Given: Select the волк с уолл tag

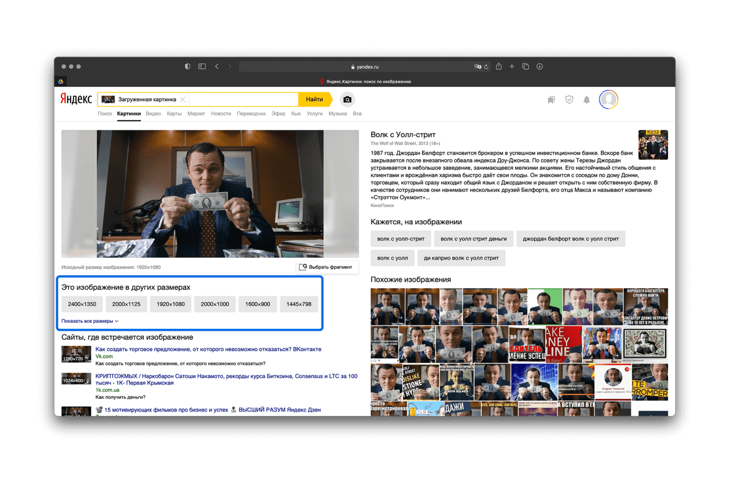Looking at the screenshot, I should pyautogui.click(x=393, y=258).
